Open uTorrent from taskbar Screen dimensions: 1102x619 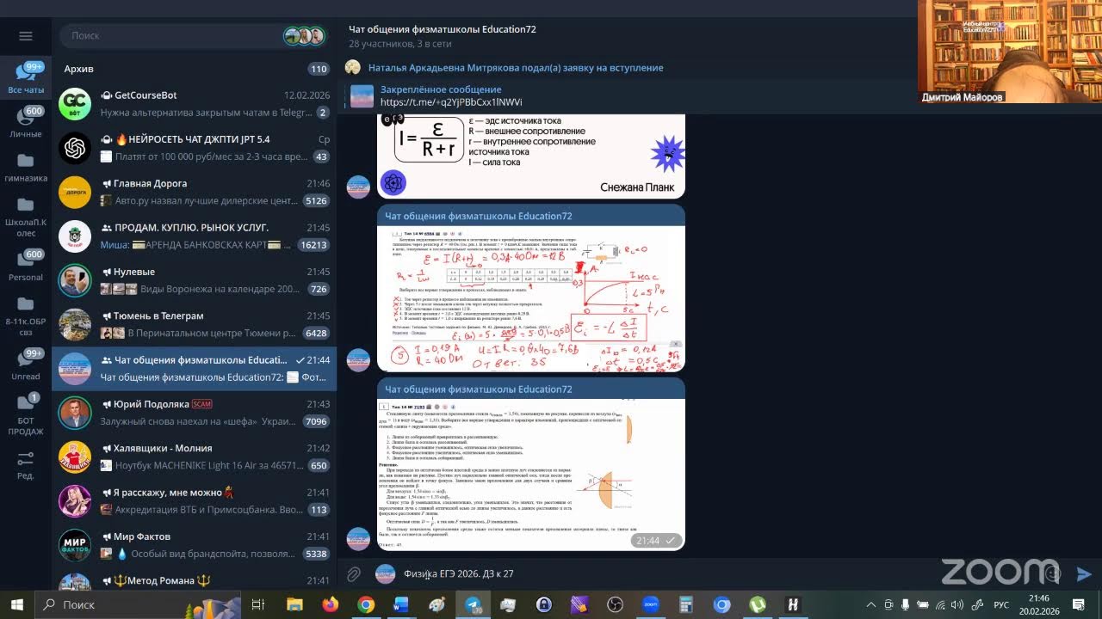pyautogui.click(x=757, y=604)
